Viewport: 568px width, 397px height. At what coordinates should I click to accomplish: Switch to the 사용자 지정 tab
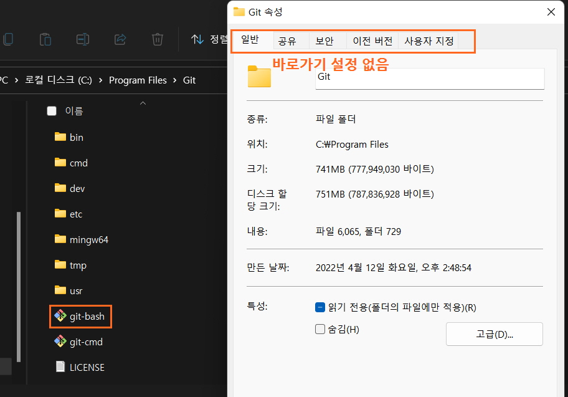tap(429, 41)
